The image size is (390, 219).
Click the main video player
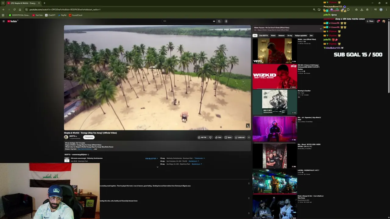(x=157, y=78)
